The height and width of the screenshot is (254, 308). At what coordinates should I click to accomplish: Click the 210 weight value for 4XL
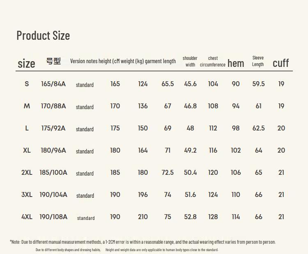point(143,217)
